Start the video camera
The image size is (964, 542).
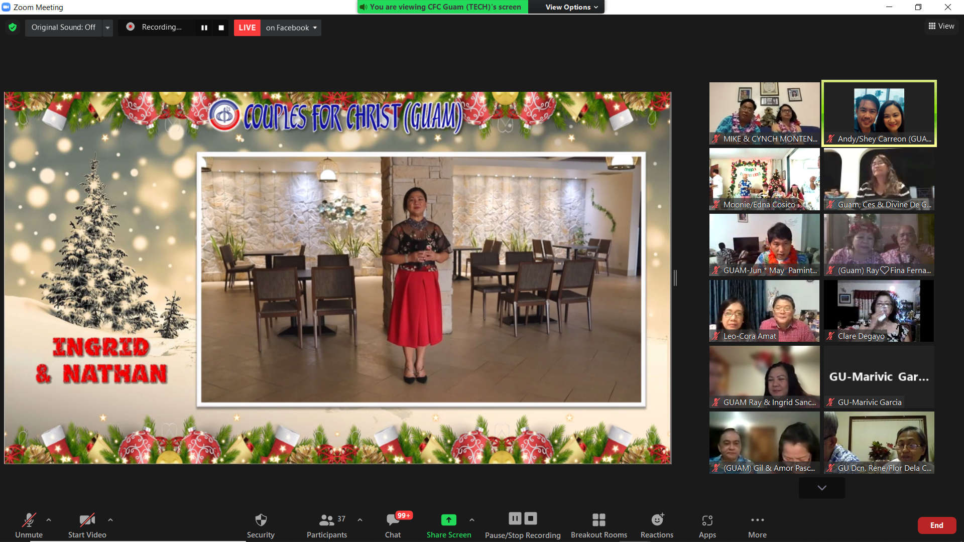[x=87, y=525]
